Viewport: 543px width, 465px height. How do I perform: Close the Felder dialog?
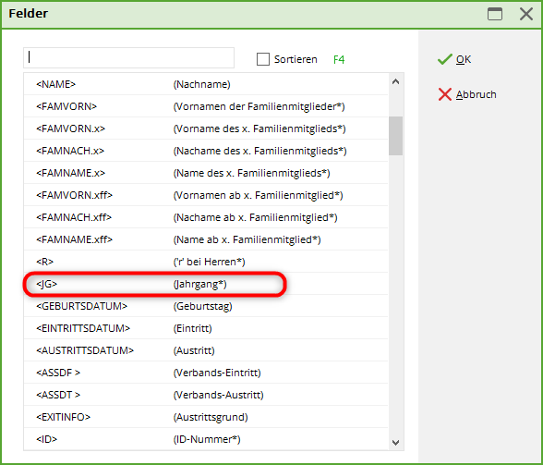(x=526, y=14)
